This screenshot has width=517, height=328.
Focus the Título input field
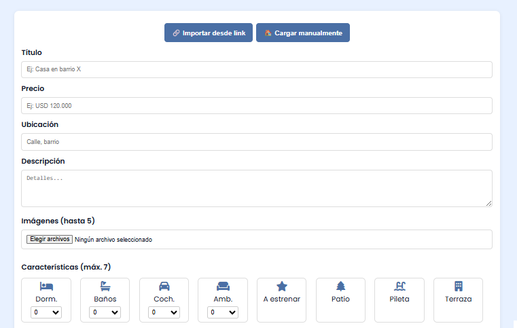(257, 69)
